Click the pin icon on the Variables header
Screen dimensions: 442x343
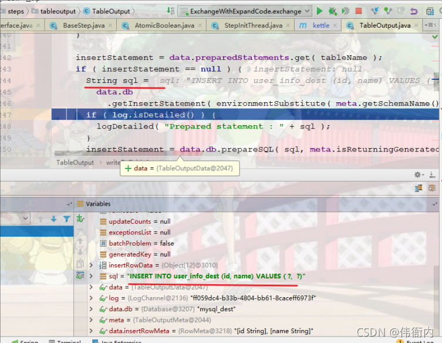[x=434, y=204]
